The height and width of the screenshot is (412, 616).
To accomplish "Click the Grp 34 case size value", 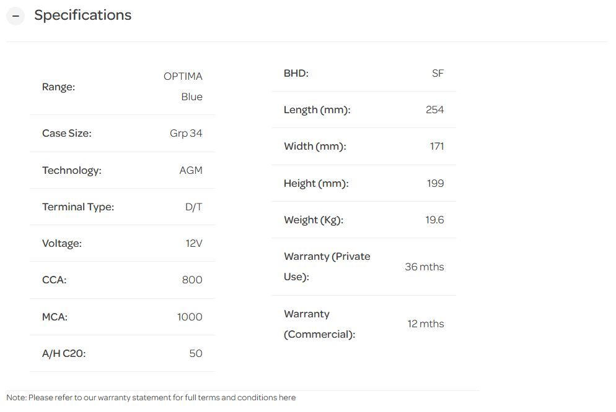I will coord(186,133).
